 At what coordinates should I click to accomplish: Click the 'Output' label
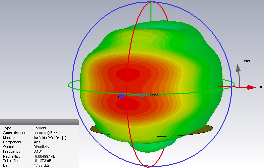tap(8, 147)
